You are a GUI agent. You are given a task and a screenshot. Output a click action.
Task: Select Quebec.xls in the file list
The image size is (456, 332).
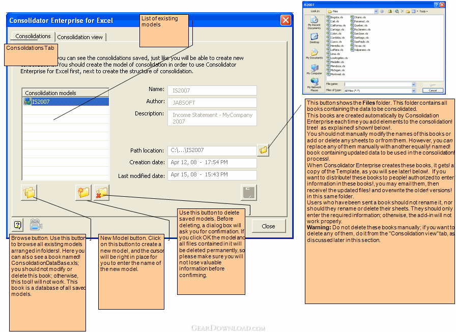pos(359,25)
